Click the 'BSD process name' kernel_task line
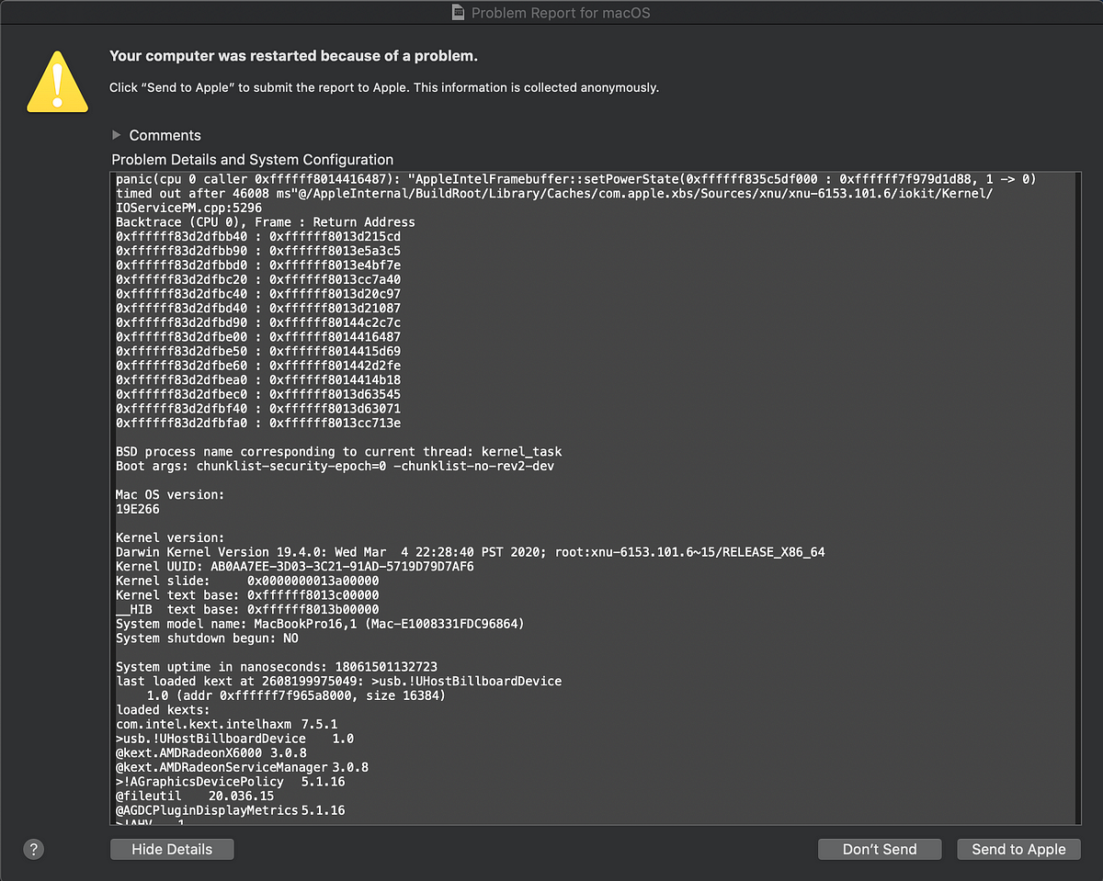The height and width of the screenshot is (881, 1103). pos(338,452)
